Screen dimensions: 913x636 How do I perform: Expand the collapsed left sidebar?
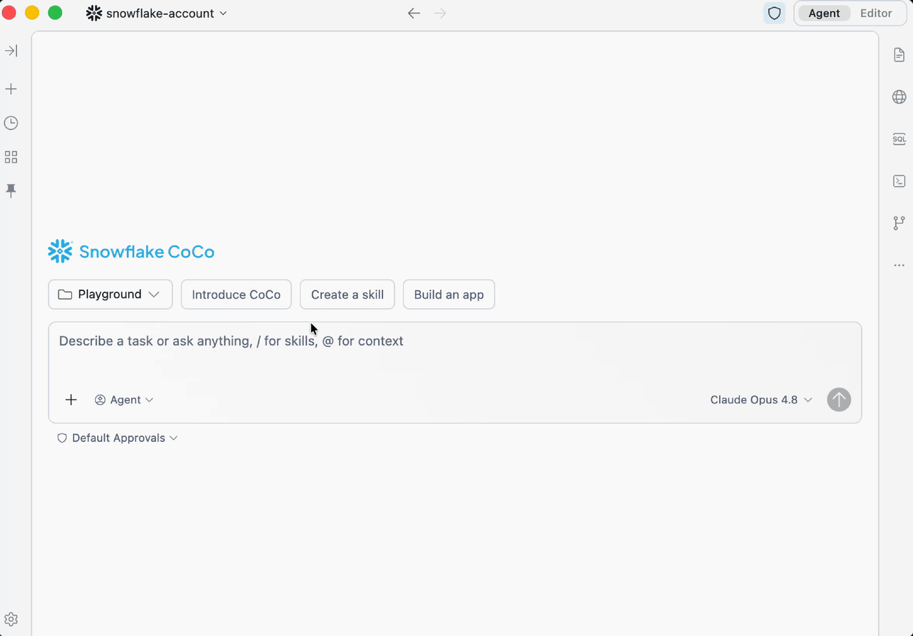(11, 51)
